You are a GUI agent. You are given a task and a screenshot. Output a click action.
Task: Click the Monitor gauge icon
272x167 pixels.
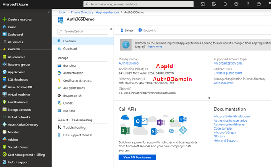tap(4, 132)
